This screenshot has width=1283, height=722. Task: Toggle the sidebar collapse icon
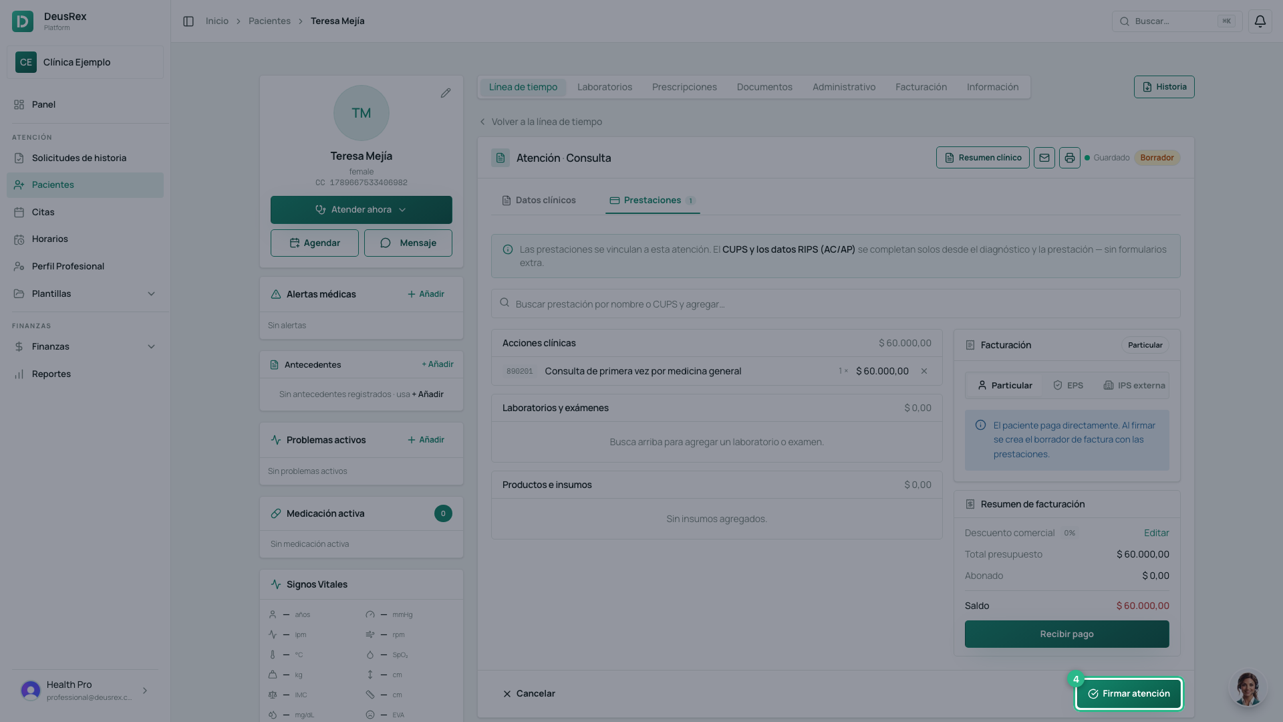point(188,21)
